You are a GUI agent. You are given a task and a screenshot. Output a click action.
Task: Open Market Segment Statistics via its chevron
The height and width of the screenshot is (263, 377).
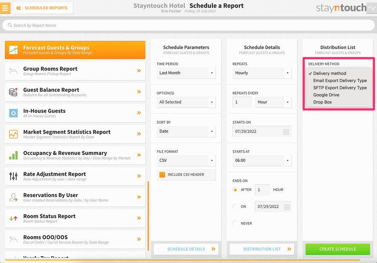(x=139, y=134)
